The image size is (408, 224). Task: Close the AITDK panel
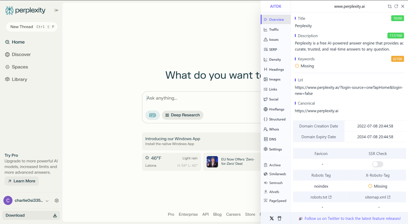(403, 6)
